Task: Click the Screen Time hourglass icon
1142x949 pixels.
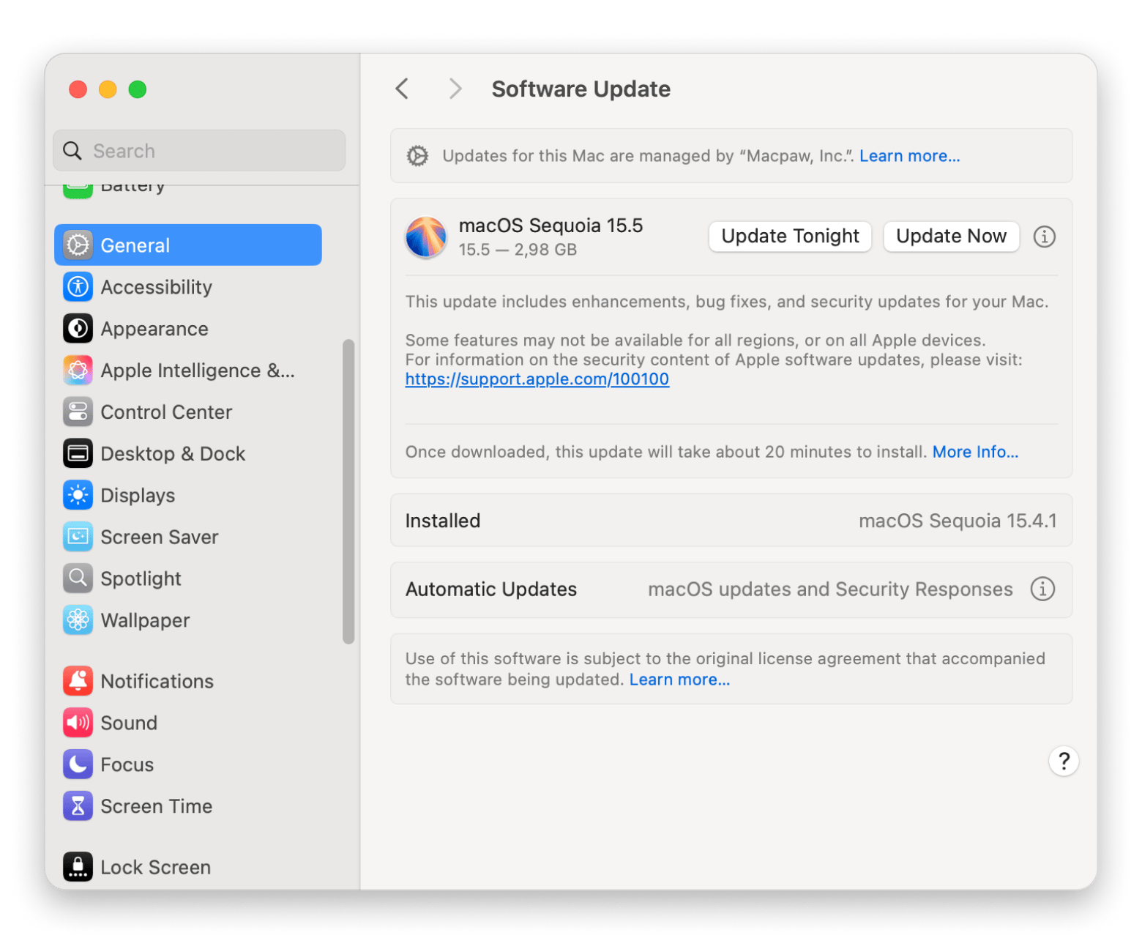Action: pyautogui.click(x=78, y=806)
